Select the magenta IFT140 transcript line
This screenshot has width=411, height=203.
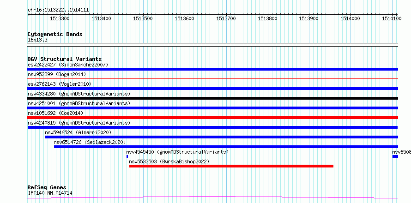212,197
